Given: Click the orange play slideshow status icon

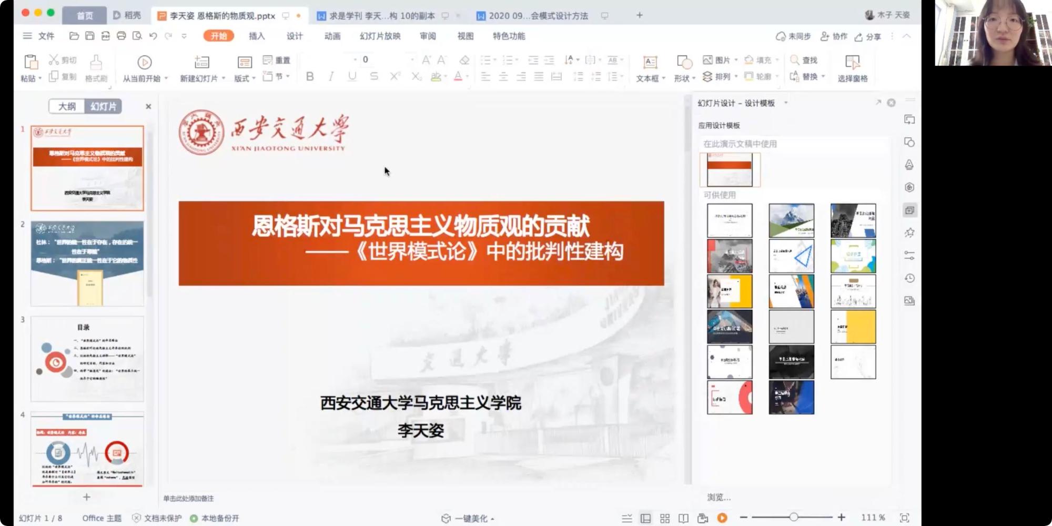Looking at the screenshot, I should click(x=722, y=518).
